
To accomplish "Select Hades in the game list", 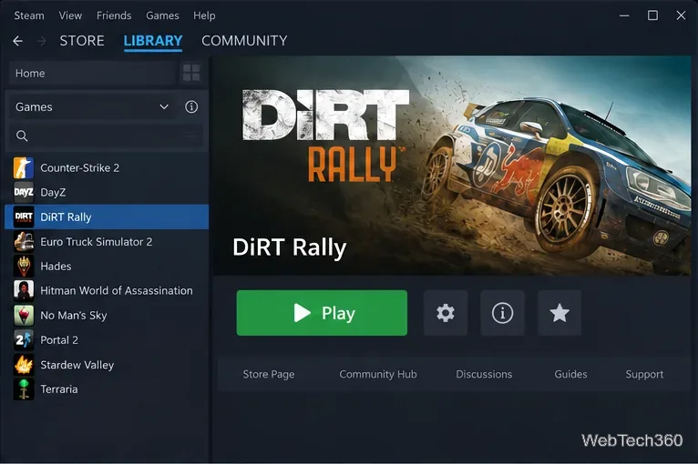I will pyautogui.click(x=107, y=267).
